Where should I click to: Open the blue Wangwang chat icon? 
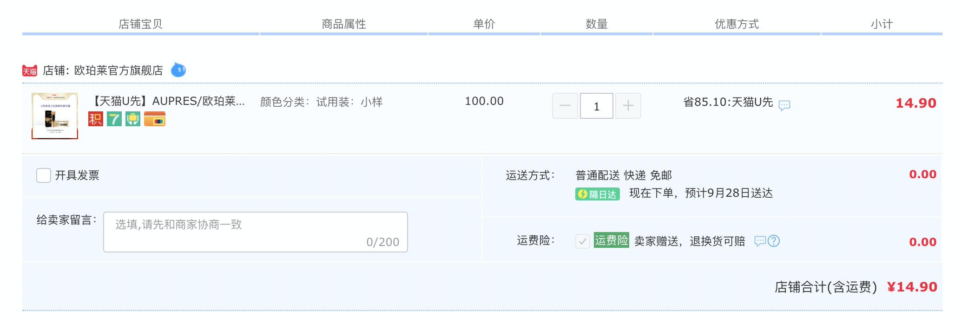click(x=178, y=70)
